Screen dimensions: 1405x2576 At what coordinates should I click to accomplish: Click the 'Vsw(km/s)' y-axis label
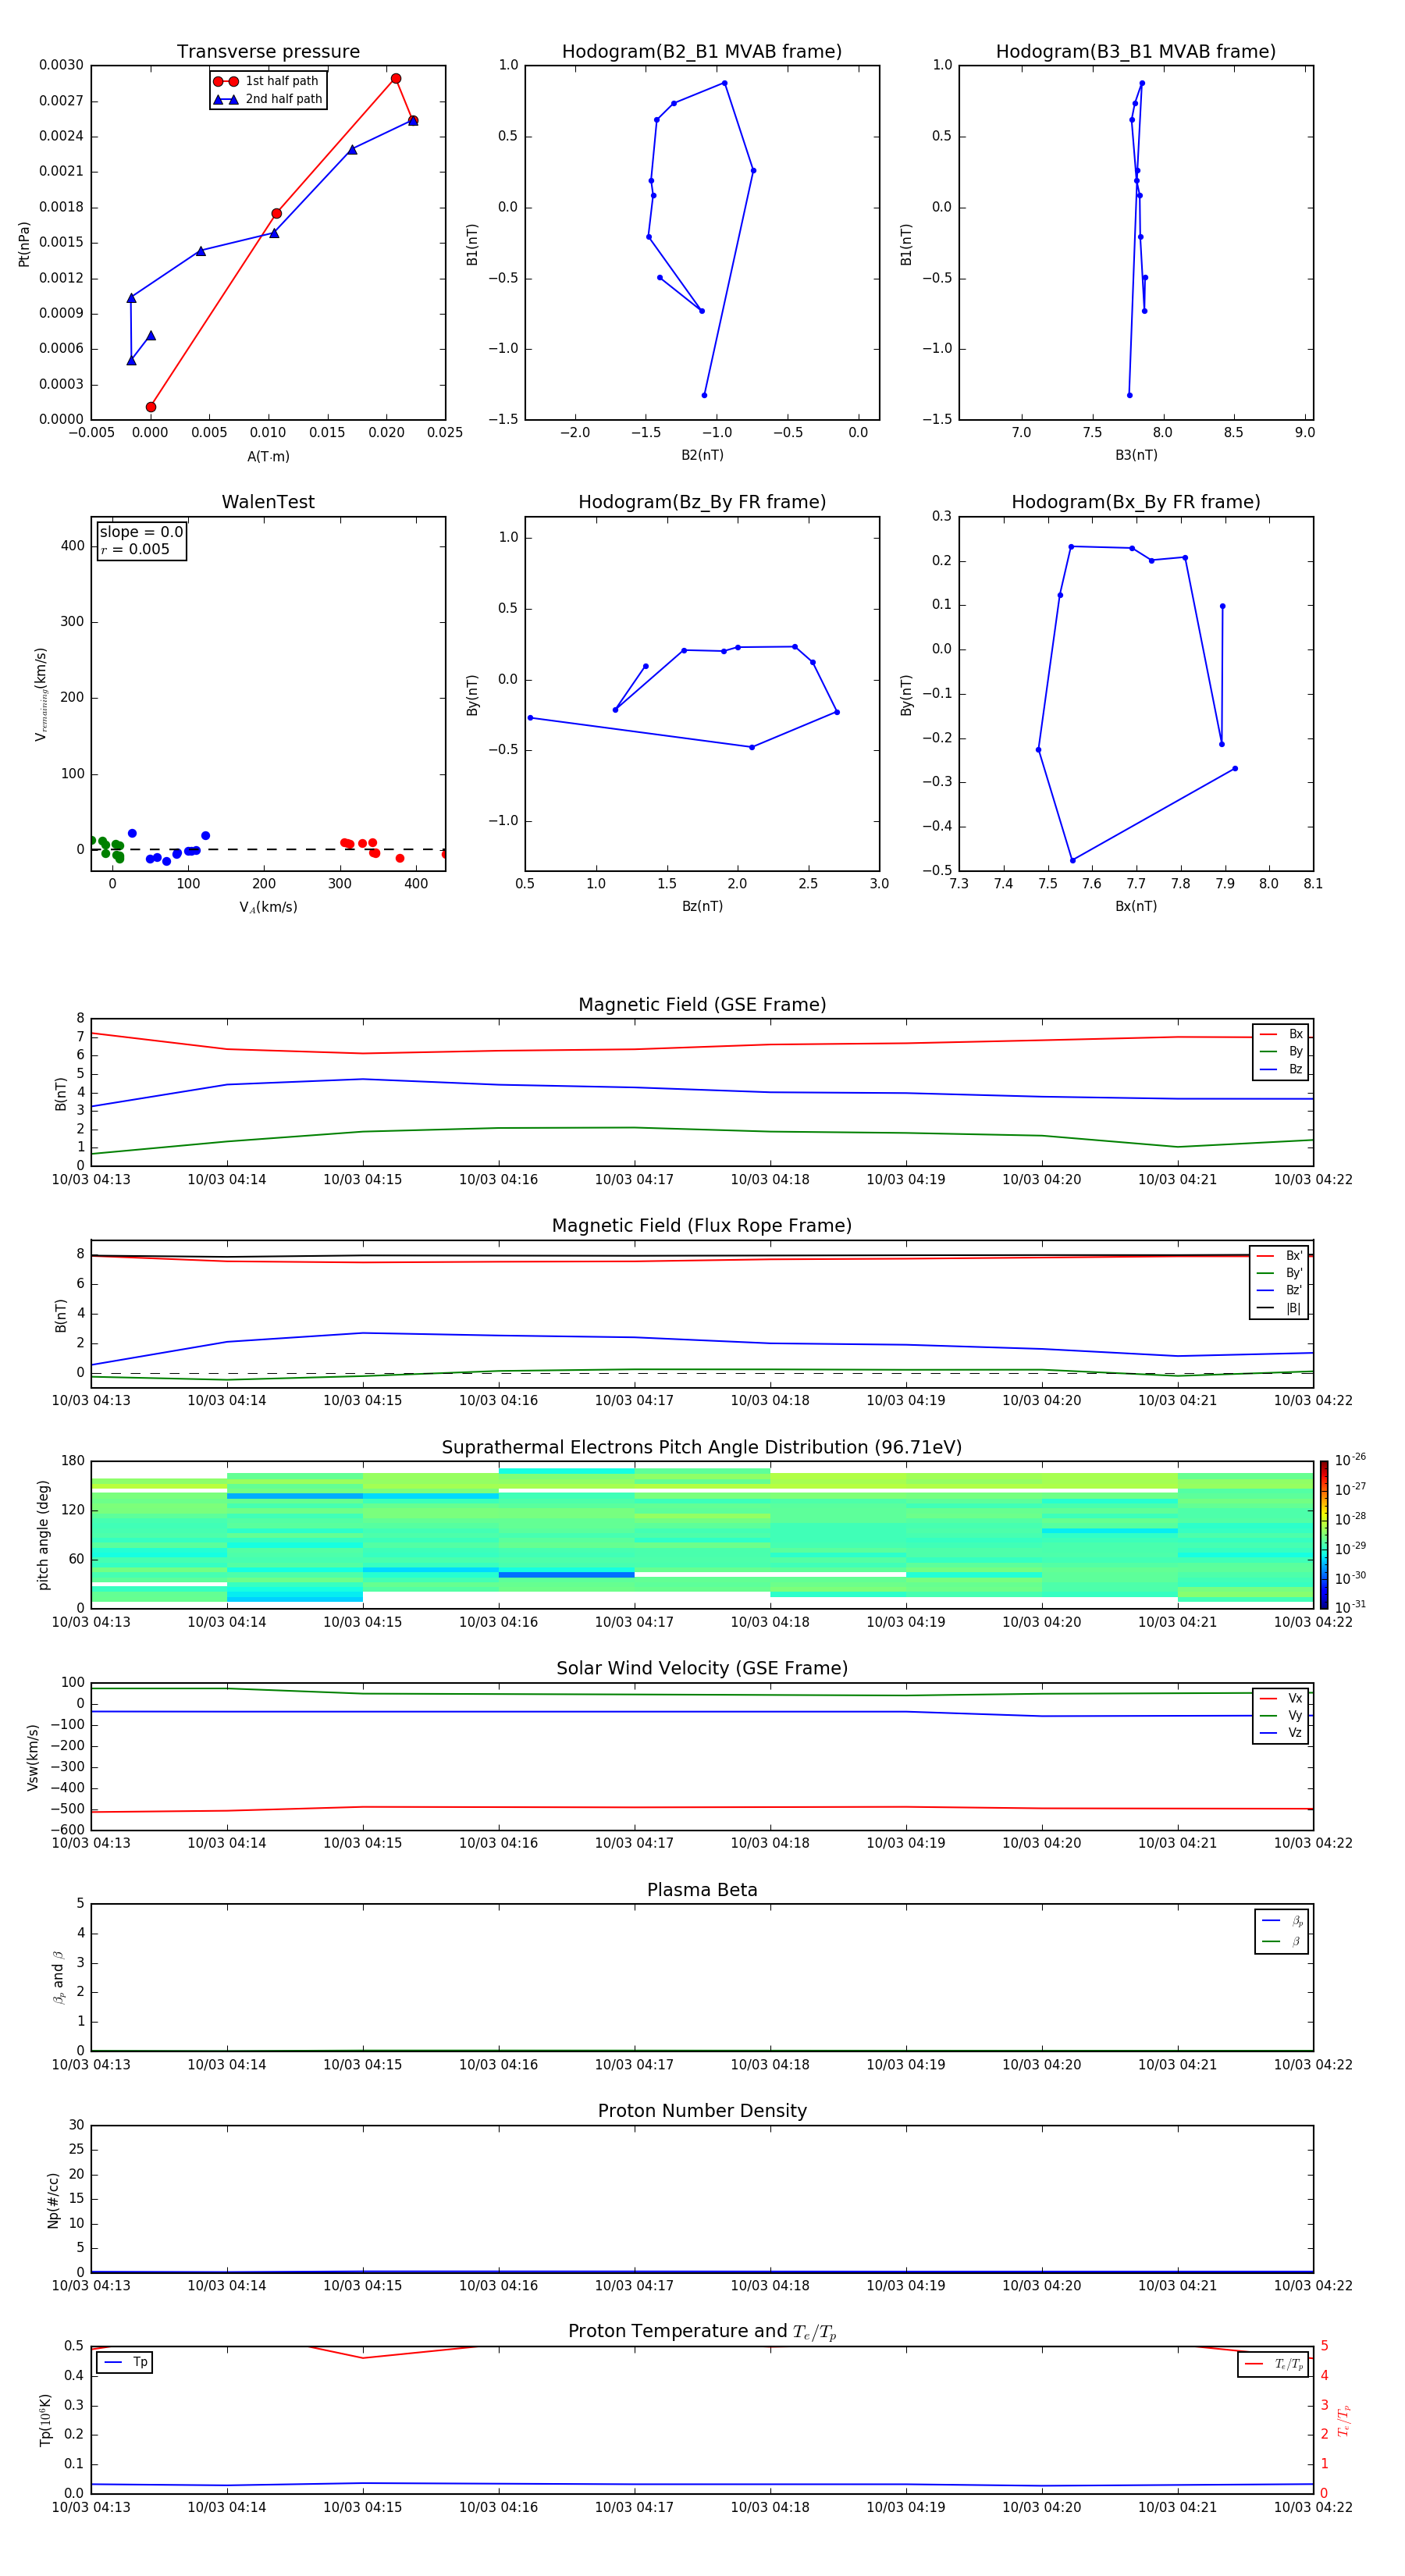pyautogui.click(x=33, y=1757)
